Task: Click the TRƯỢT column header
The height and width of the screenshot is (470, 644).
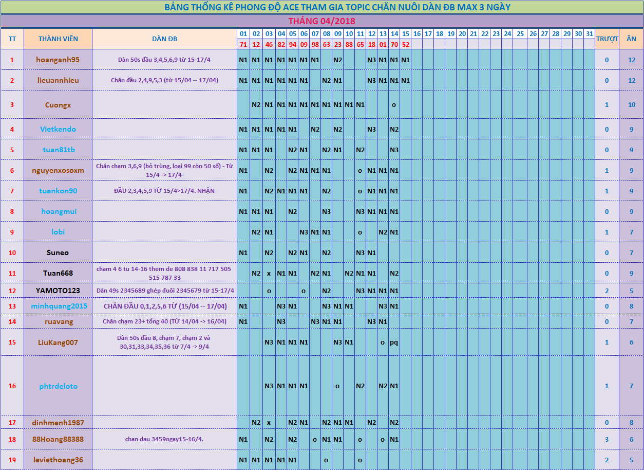Action: pyautogui.click(x=607, y=39)
